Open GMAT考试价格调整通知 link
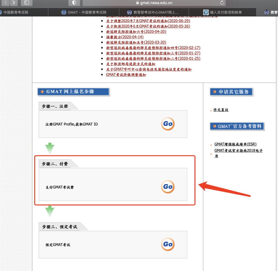 (x=126, y=75)
